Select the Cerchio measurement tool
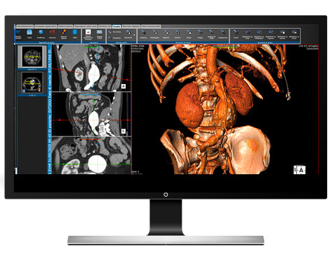 click(178, 34)
